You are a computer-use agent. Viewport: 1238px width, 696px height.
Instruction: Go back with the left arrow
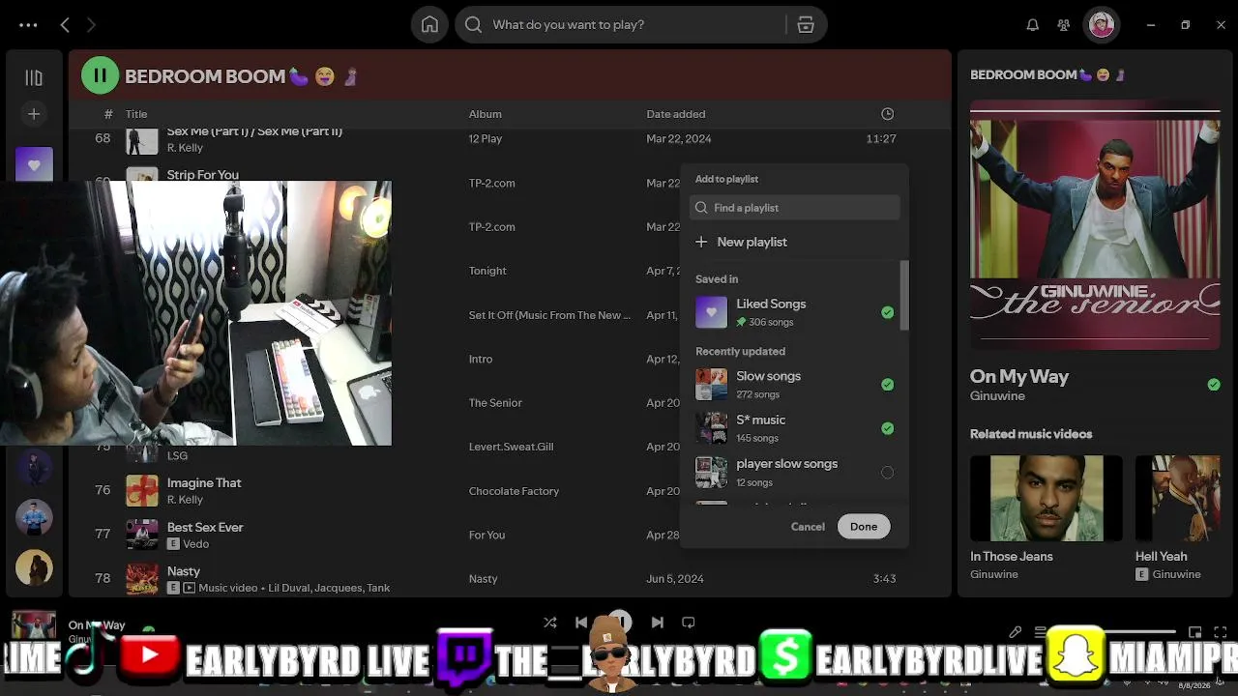pos(65,25)
